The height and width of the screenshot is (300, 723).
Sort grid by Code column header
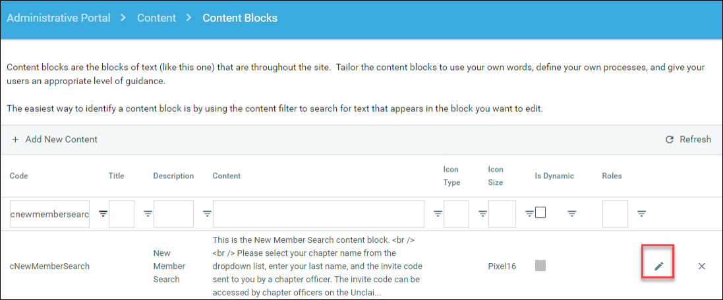pyautogui.click(x=19, y=176)
